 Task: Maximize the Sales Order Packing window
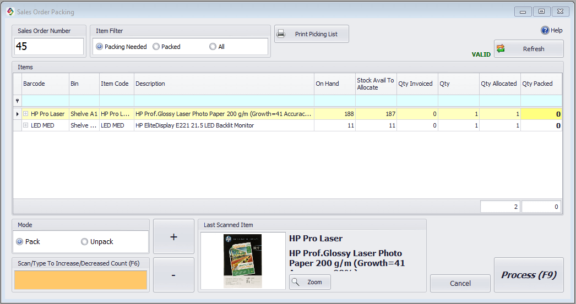541,12
